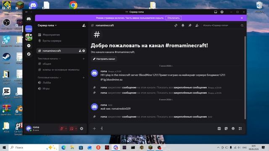Add voice channel plus next to Голосовые каналы

[84, 78]
